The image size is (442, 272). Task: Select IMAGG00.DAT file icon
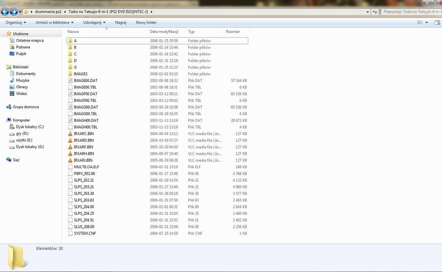(70, 107)
